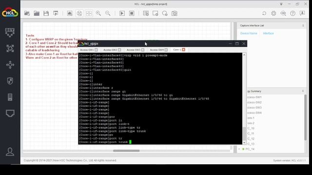The image size is (312, 175).
Task: Select the Core-1 terminal tab
Action: pos(177,50)
